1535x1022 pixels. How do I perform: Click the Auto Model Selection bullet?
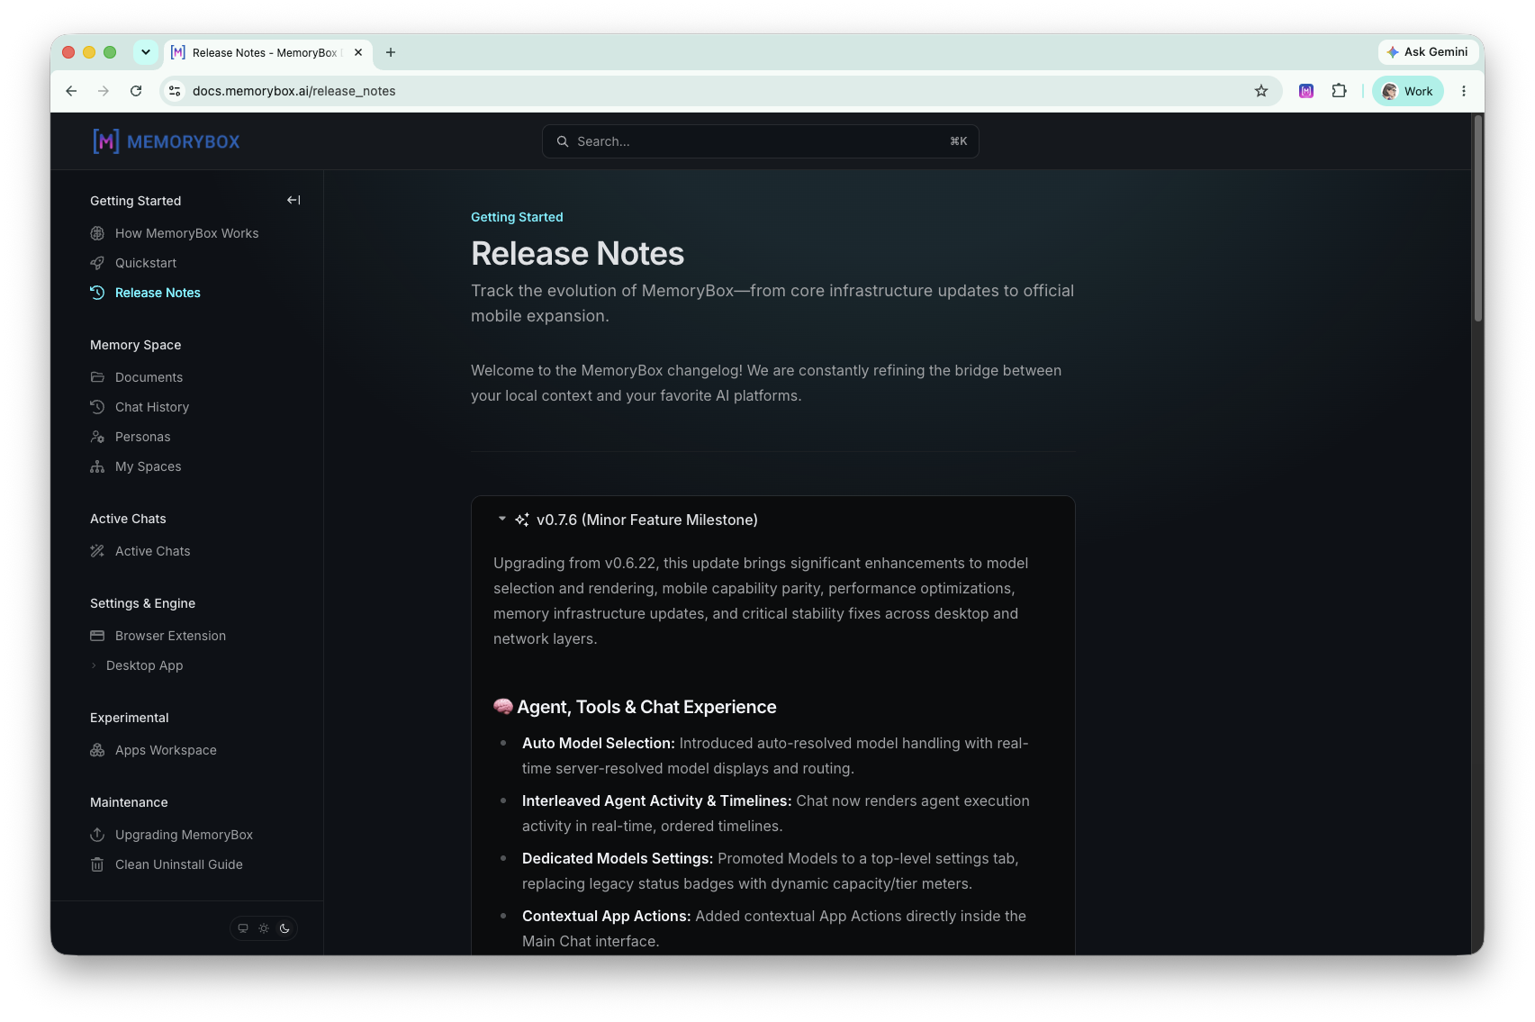pos(774,755)
